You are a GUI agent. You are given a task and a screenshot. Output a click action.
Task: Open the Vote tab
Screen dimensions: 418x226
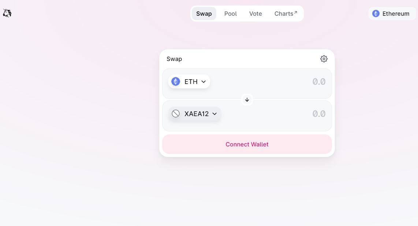(255, 14)
